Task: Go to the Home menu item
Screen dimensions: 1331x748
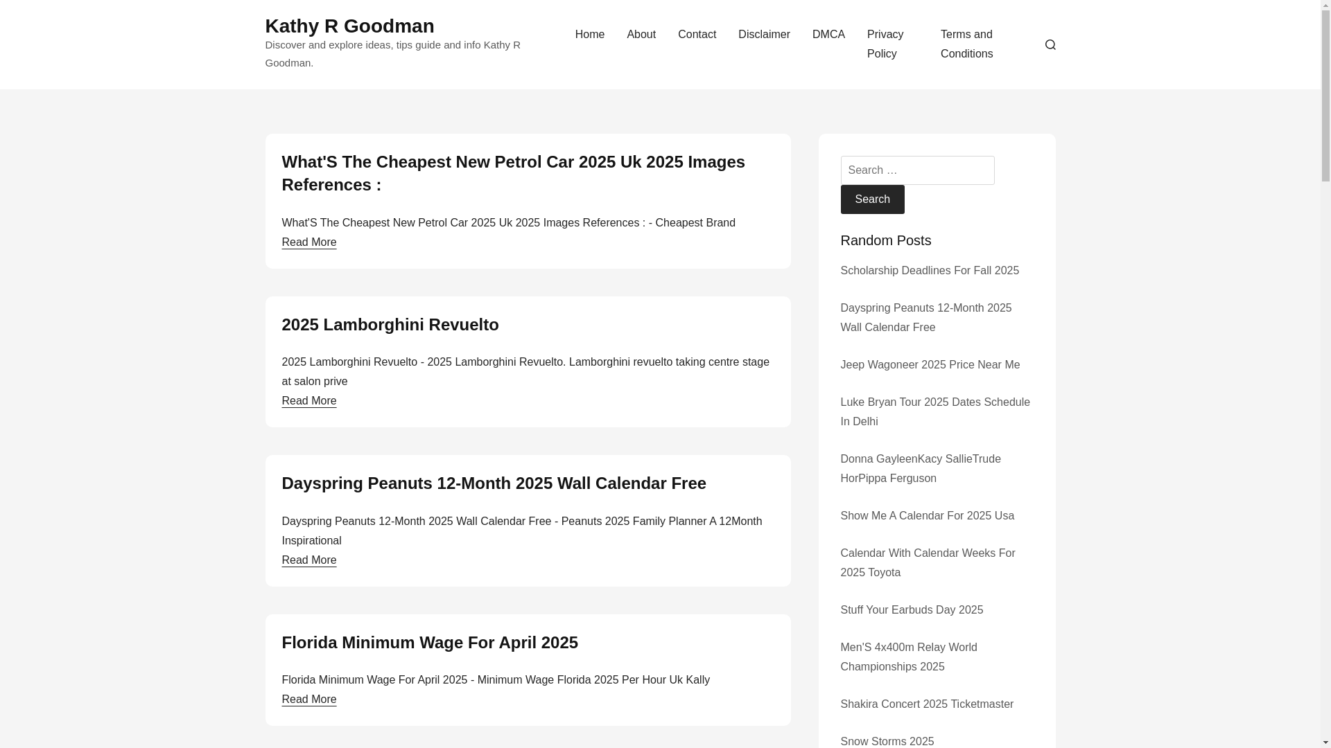Action: point(590,35)
